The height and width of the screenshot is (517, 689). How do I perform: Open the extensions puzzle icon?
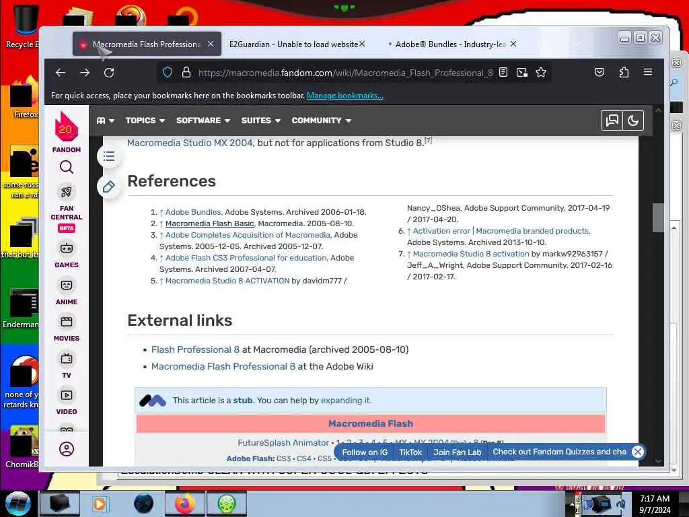coord(624,73)
